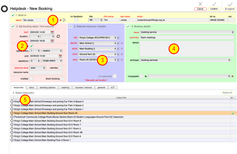Open the single select dropdown
Image resolution: width=237 pixels, height=154 pixels.
coord(52,61)
